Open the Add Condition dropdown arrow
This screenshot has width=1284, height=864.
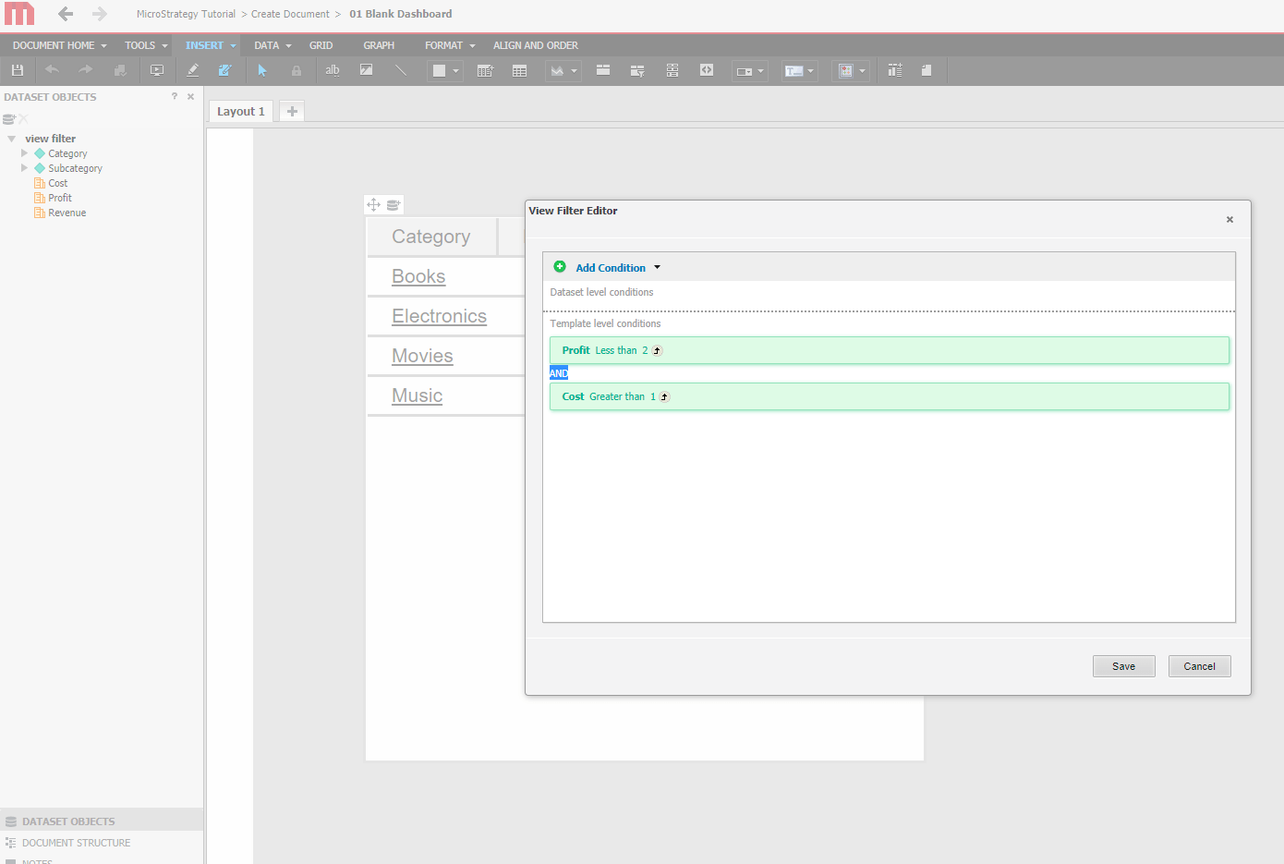(657, 267)
